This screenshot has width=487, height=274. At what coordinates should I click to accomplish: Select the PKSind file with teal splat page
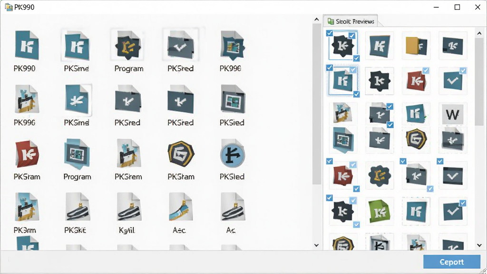click(77, 99)
